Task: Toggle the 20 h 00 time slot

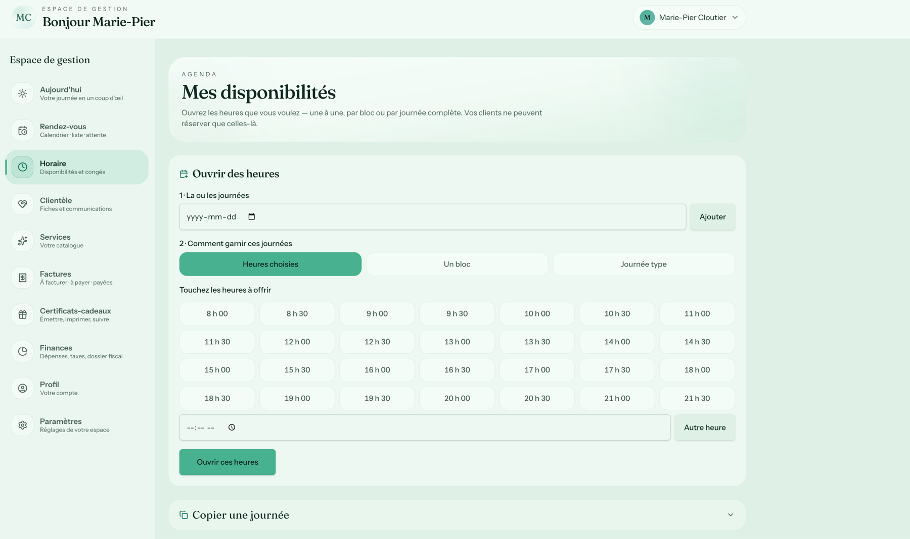Action: (x=457, y=398)
